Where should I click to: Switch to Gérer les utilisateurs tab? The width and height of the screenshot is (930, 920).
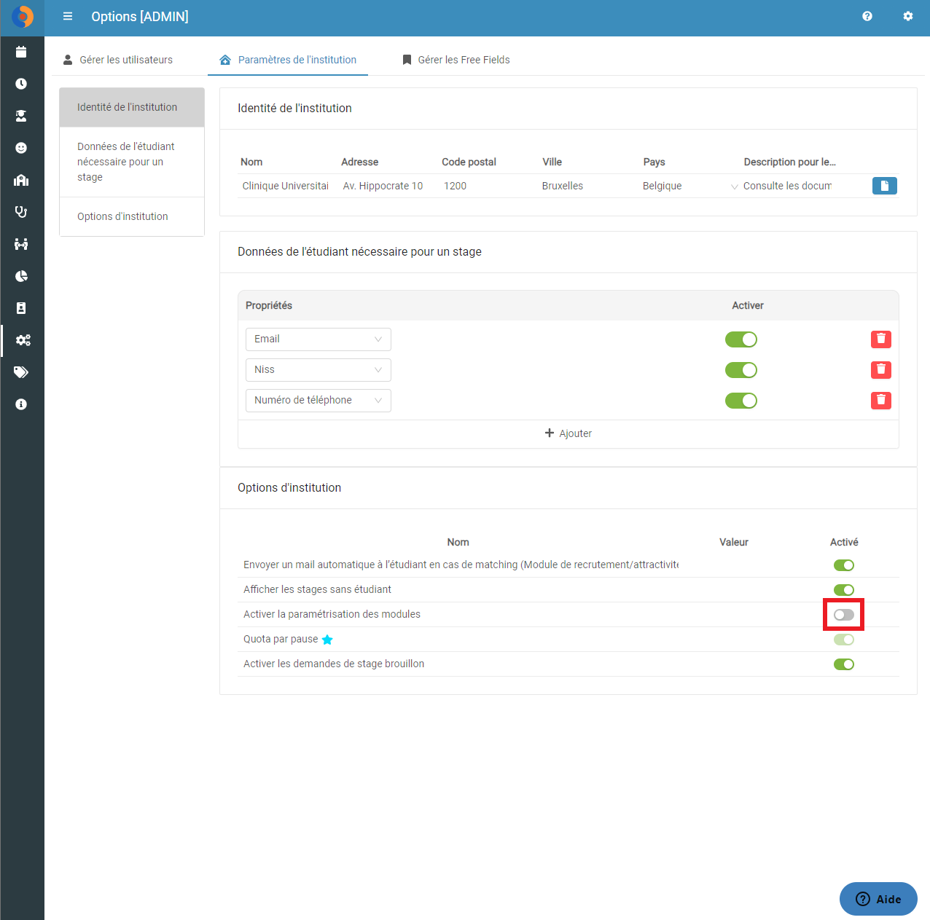(x=118, y=60)
